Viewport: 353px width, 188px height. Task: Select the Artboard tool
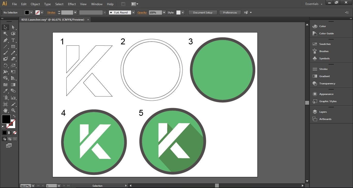click(5, 104)
